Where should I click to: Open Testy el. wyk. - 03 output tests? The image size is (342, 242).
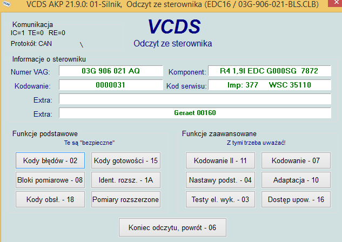tap(220, 199)
